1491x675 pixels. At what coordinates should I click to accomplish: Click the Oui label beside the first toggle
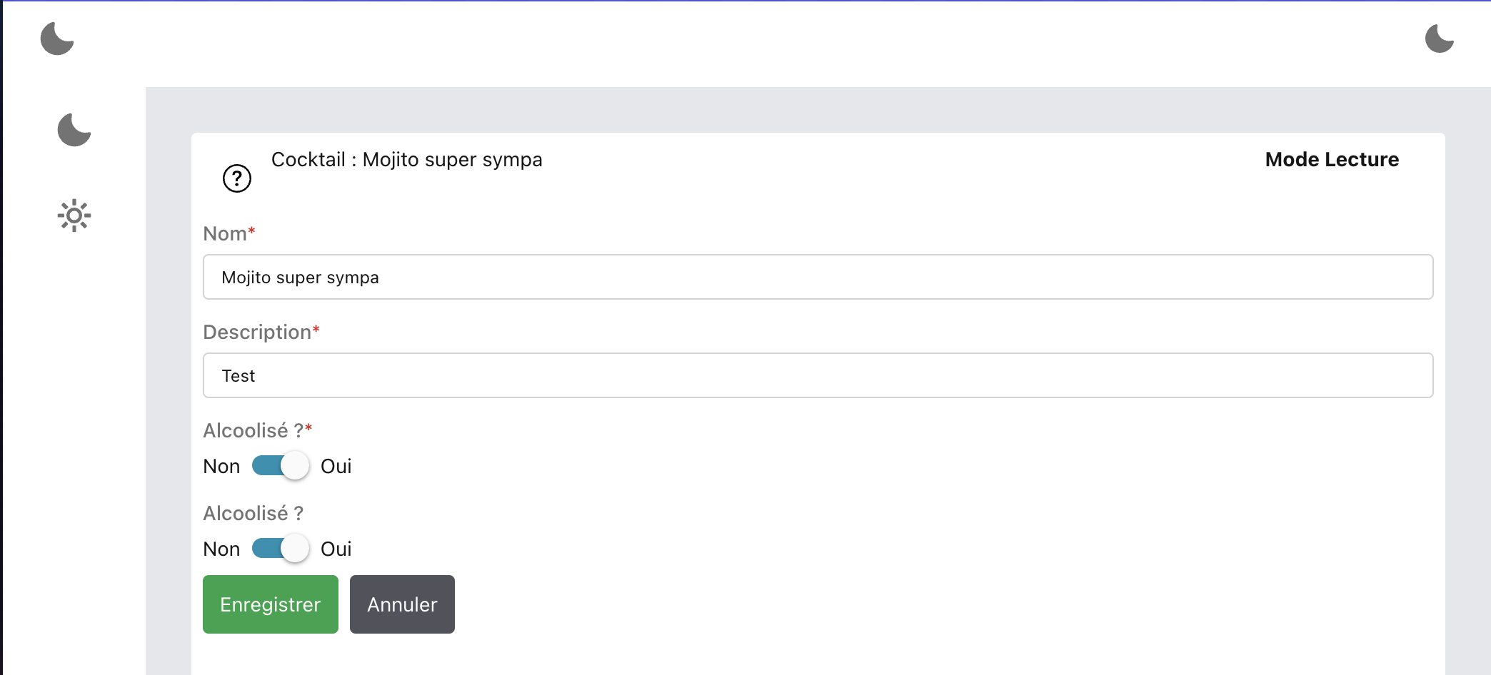(336, 465)
